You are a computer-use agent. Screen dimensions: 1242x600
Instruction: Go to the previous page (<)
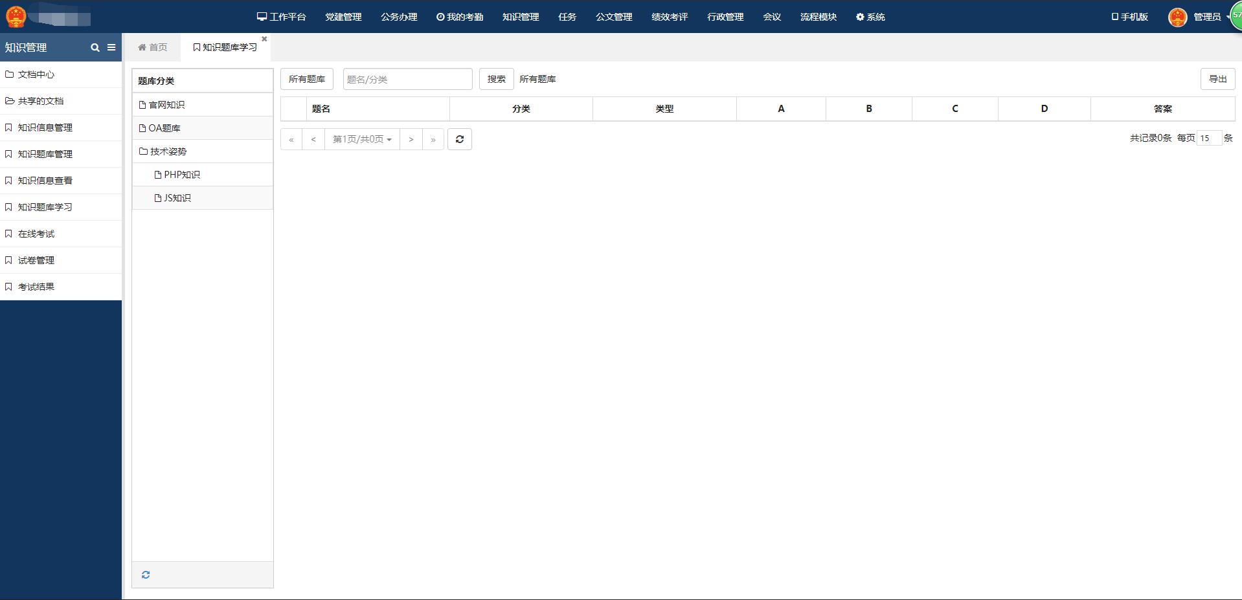click(313, 139)
